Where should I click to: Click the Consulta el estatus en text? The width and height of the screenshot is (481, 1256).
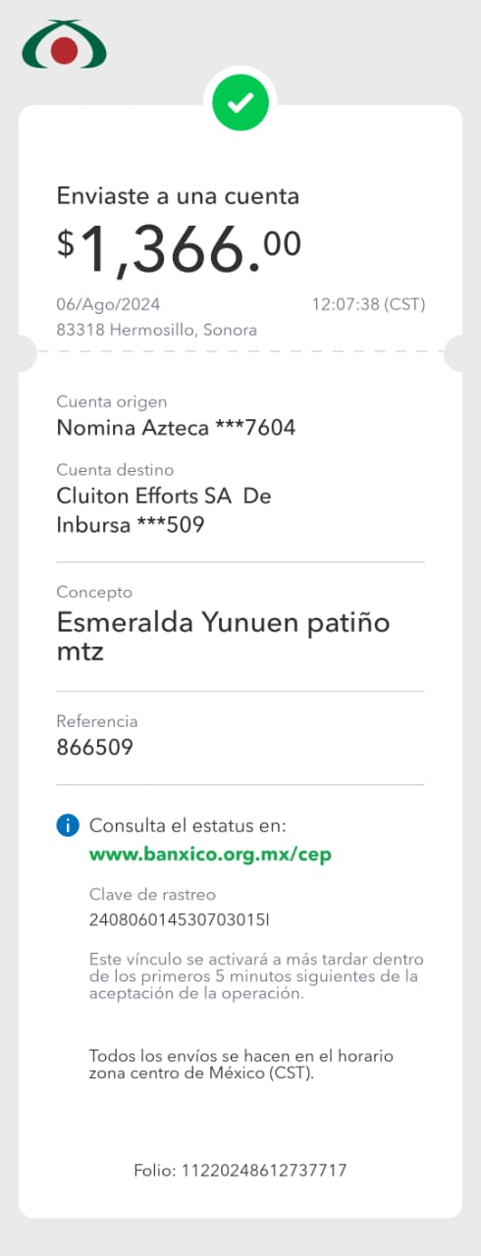coord(187,825)
